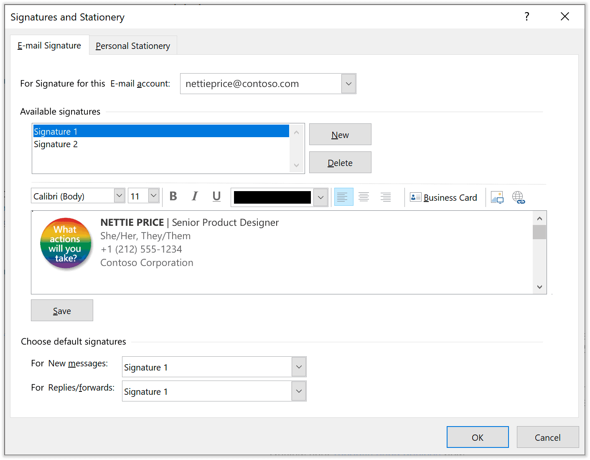Select Signature 1 in the list
Image resolution: width=590 pixels, height=460 pixels.
pyautogui.click(x=161, y=131)
